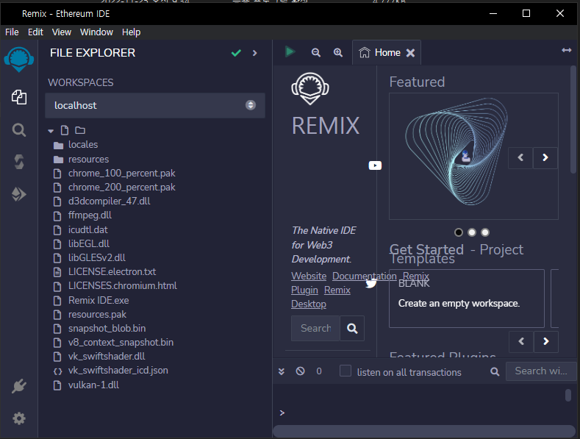Viewport: 580px width, 439px height.
Task: Click the green Run play button
Action: point(290,51)
